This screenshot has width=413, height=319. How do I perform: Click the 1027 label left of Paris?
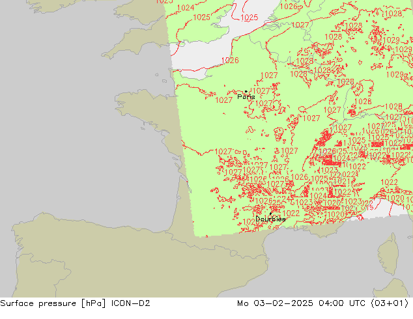[x=223, y=100]
